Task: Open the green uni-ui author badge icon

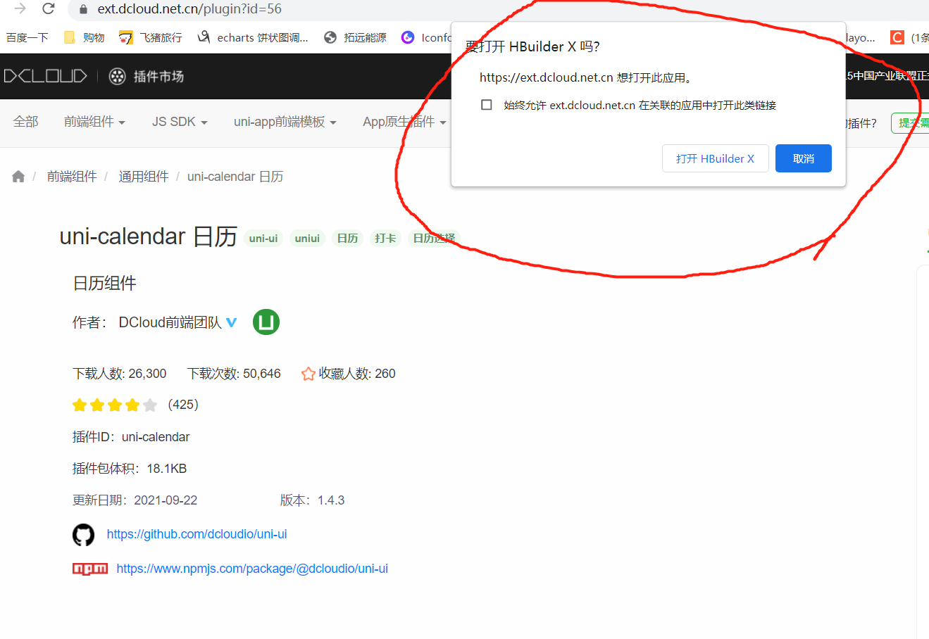Action: tap(266, 322)
